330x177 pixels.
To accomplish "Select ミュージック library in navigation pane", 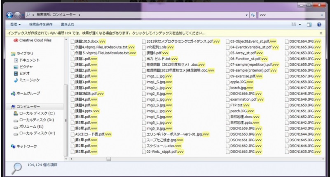I will tap(30, 80).
